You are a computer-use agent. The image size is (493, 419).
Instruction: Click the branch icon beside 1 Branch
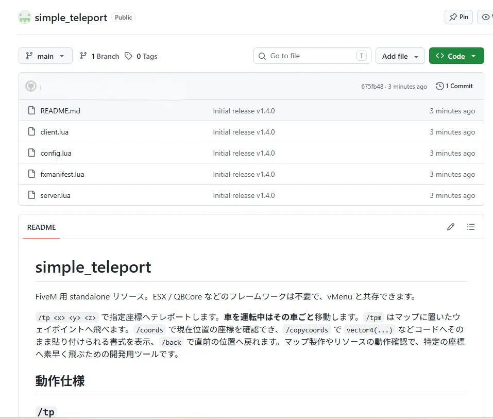83,56
